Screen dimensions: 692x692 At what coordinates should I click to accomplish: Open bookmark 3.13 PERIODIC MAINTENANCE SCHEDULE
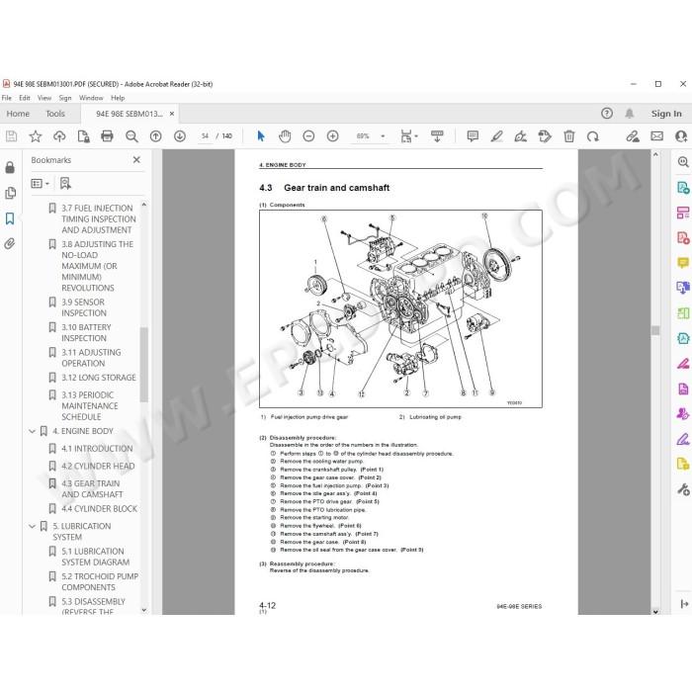pyautogui.click(x=90, y=406)
